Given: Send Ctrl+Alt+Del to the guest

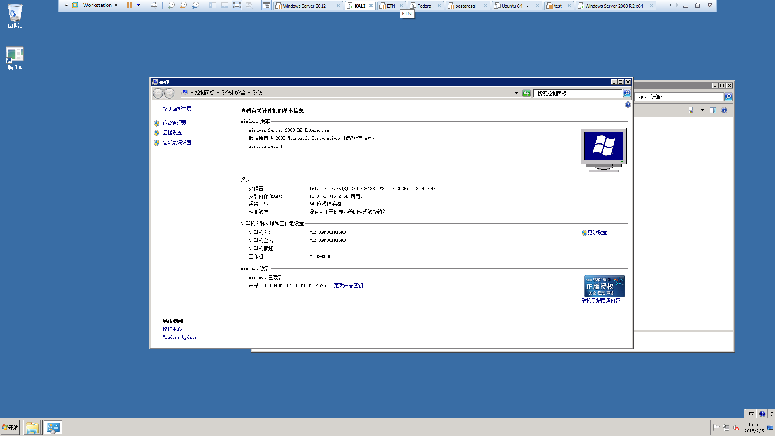Looking at the screenshot, I should [154, 5].
